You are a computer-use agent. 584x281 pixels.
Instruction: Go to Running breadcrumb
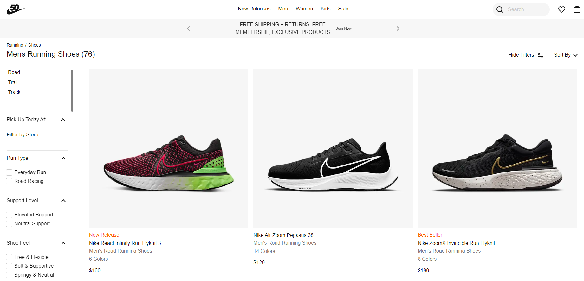15,45
